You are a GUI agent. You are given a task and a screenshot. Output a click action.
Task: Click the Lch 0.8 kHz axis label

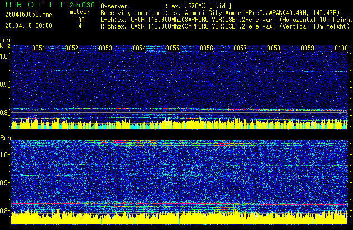coord(4,113)
